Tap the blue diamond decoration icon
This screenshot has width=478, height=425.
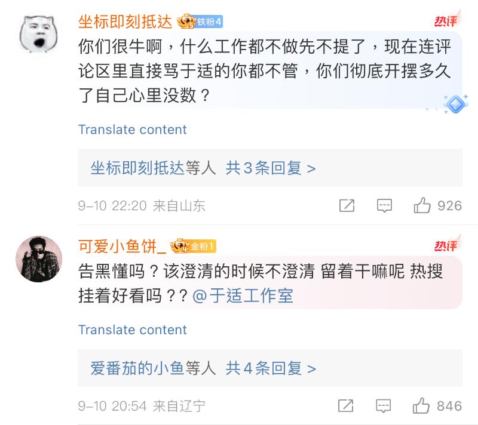[x=456, y=104]
